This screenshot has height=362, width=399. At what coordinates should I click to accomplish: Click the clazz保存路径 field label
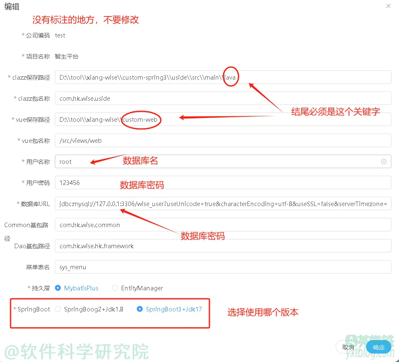pos(31,78)
